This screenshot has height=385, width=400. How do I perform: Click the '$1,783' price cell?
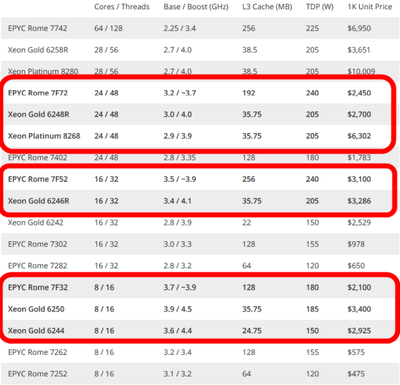point(359,157)
